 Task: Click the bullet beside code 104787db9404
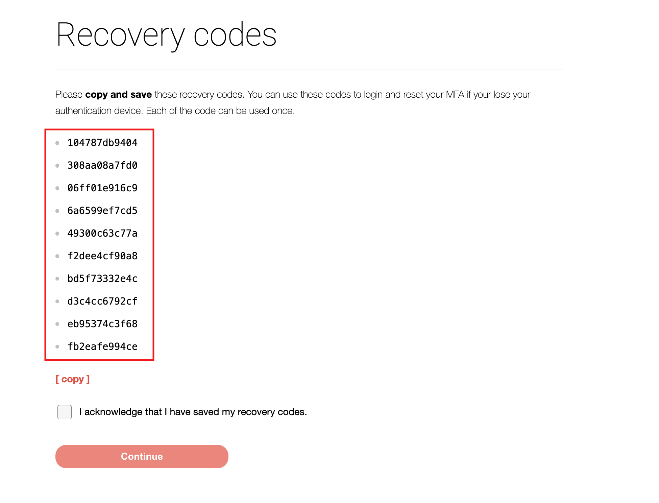[x=57, y=143]
